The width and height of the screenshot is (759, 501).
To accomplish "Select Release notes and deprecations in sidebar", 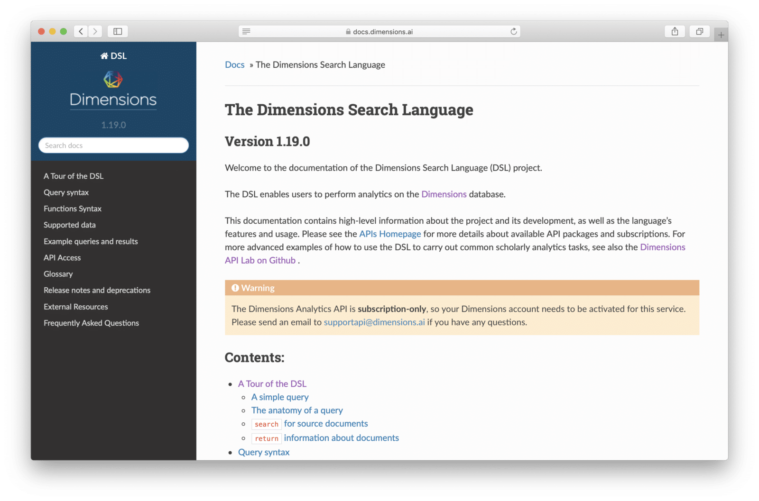I will tap(97, 290).
